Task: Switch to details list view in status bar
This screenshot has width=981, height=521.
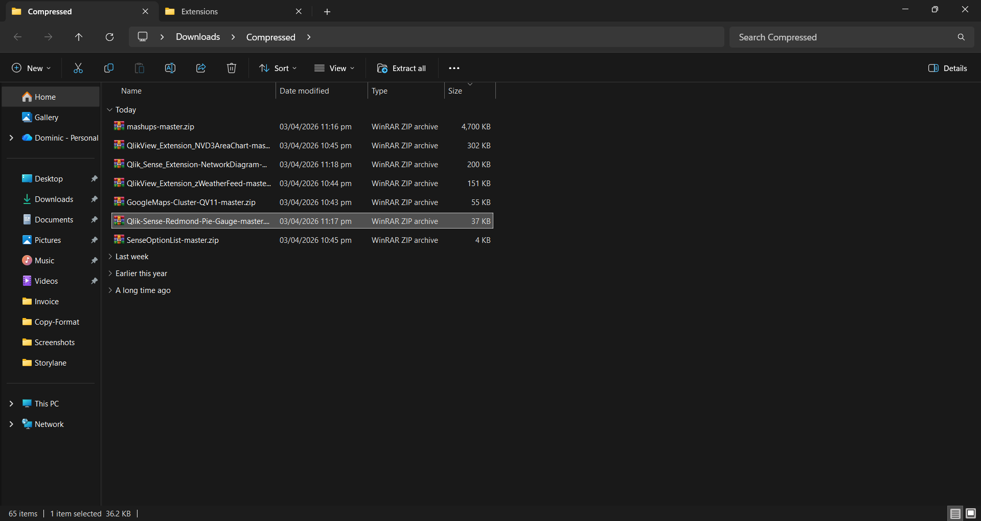Action: pyautogui.click(x=955, y=513)
